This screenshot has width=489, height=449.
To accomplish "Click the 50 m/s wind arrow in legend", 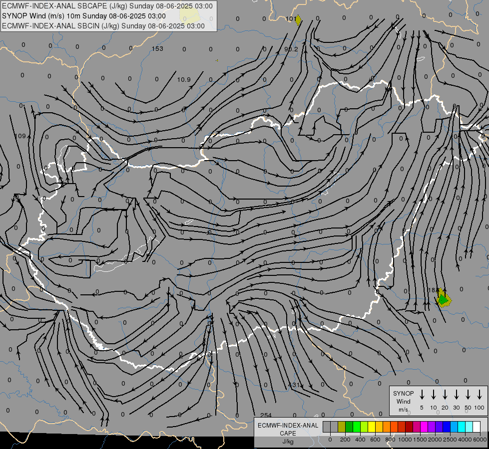I will pyautogui.click(x=468, y=395).
